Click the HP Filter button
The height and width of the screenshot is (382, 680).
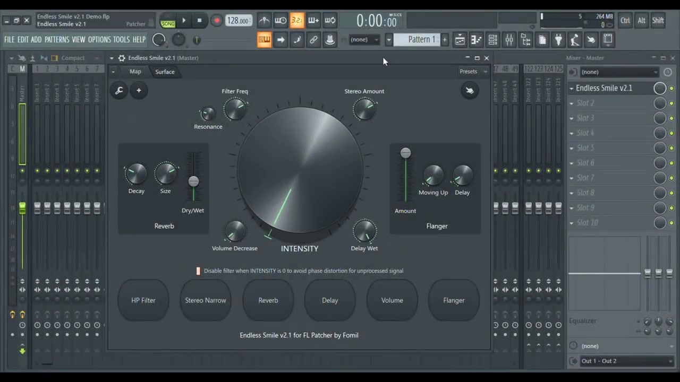[143, 300]
